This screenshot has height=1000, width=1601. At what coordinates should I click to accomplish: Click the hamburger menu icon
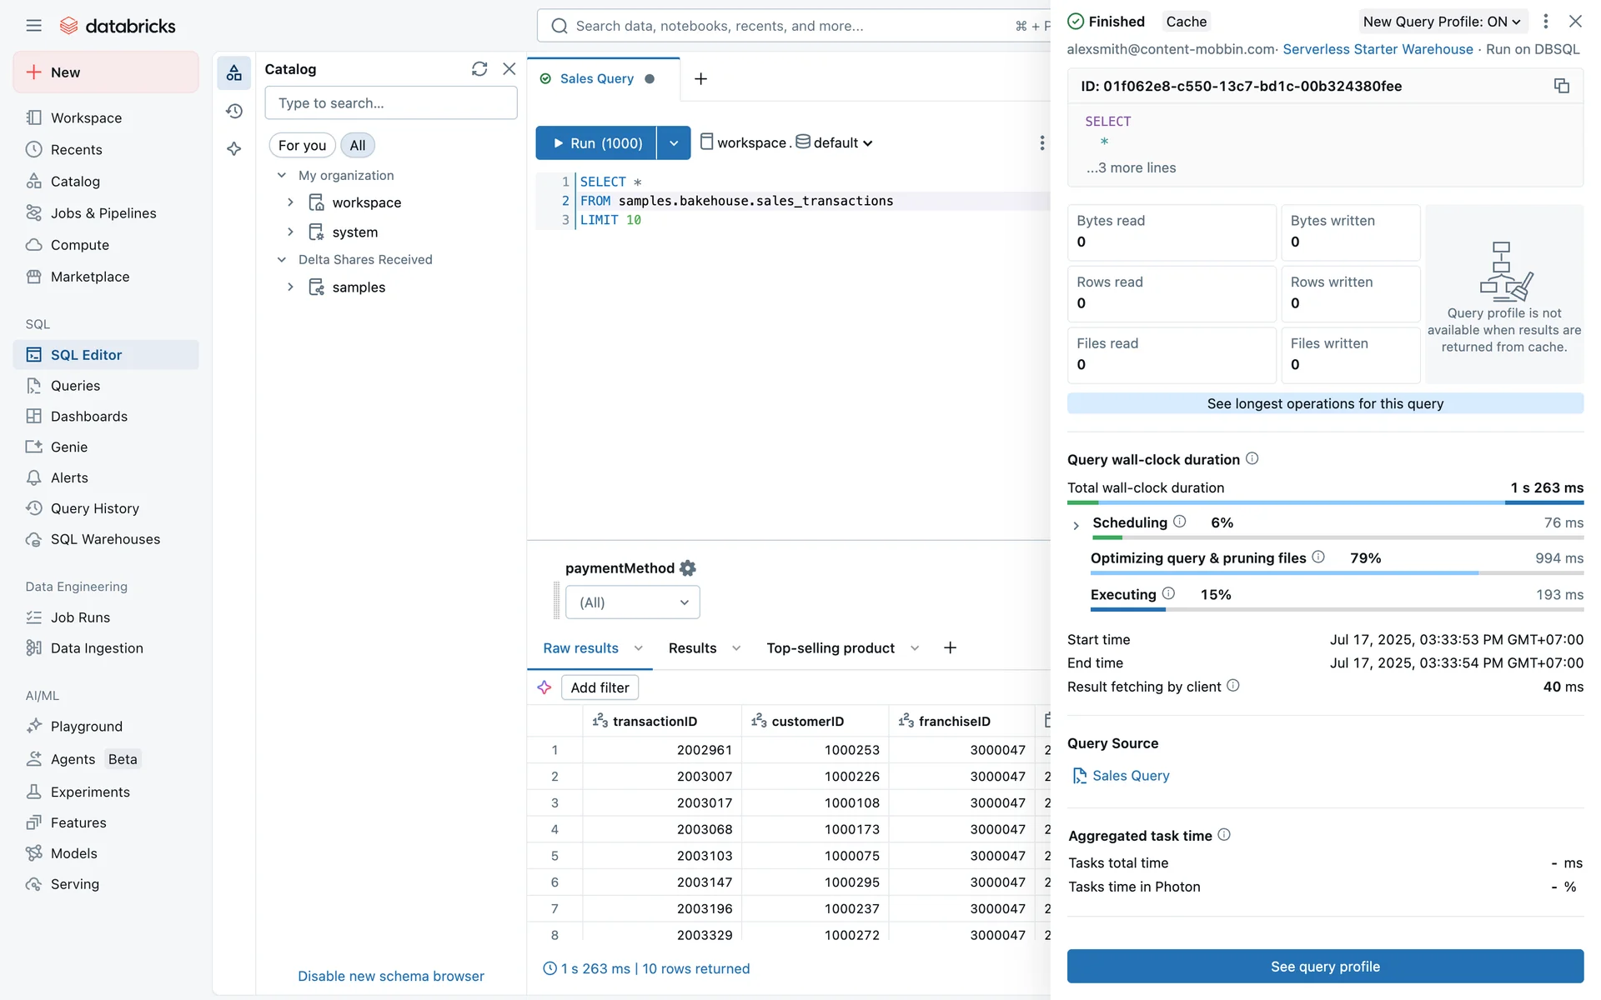(x=33, y=26)
